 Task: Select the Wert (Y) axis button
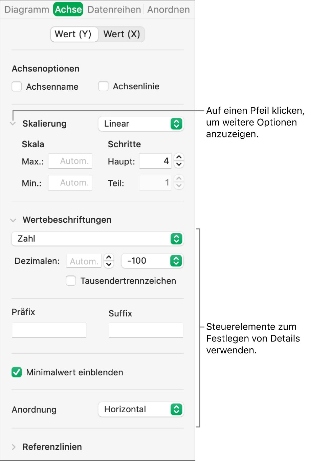[73, 34]
